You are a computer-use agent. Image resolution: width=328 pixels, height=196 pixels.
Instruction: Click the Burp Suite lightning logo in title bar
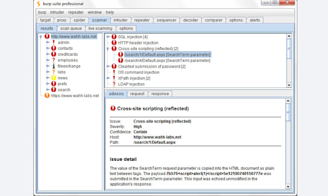coord(39,3)
